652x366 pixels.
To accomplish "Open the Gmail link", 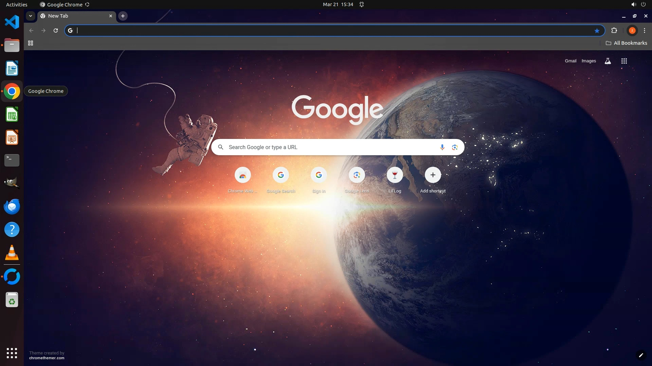I will pyautogui.click(x=570, y=61).
